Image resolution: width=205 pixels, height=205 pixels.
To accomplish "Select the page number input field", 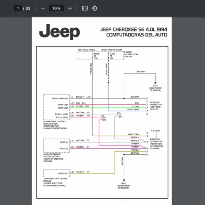I will click(17, 8).
